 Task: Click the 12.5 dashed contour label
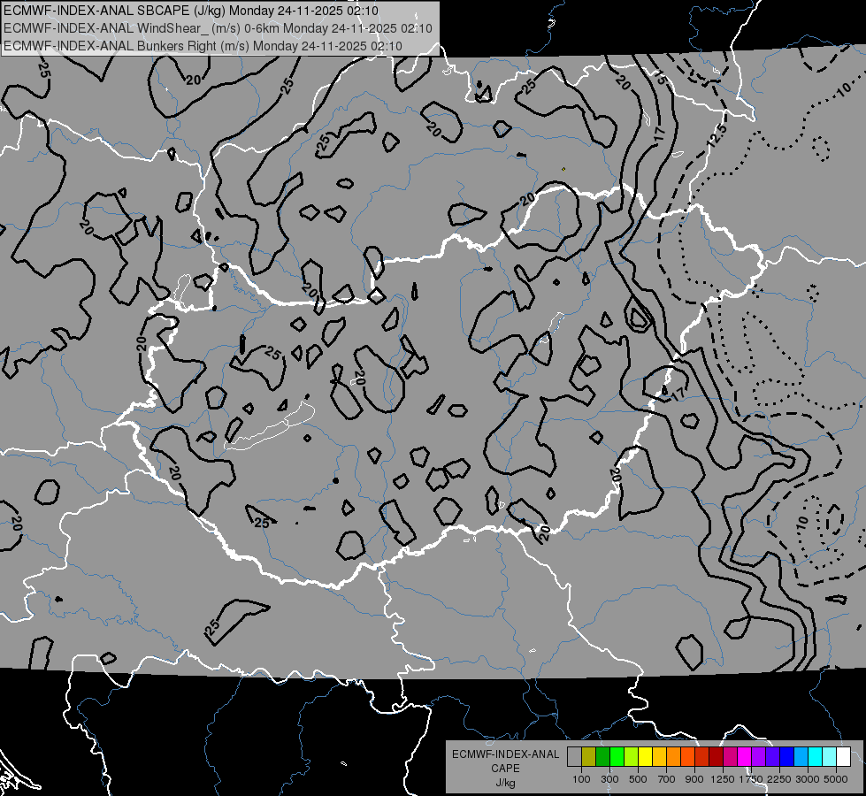pos(717,136)
